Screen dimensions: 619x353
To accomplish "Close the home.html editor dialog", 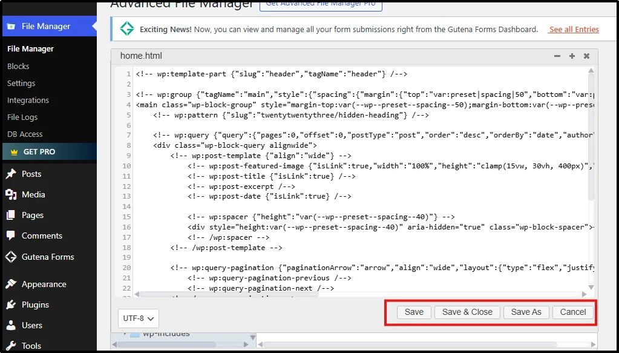I will coord(587,56).
